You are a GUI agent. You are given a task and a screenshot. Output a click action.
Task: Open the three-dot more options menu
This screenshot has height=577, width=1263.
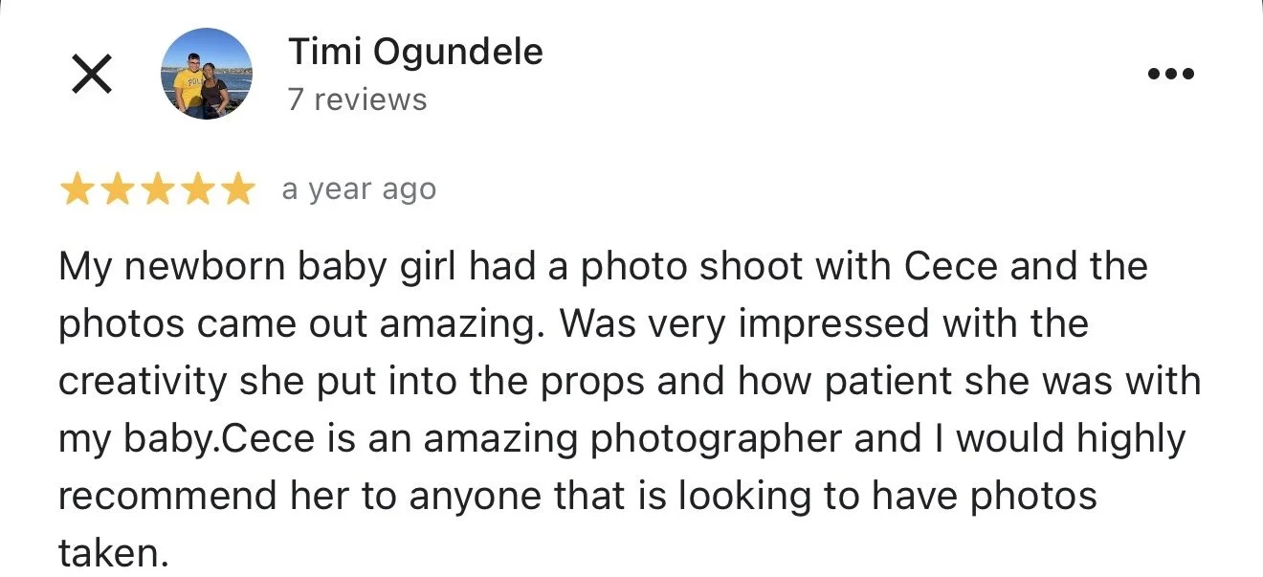pyautogui.click(x=1170, y=74)
